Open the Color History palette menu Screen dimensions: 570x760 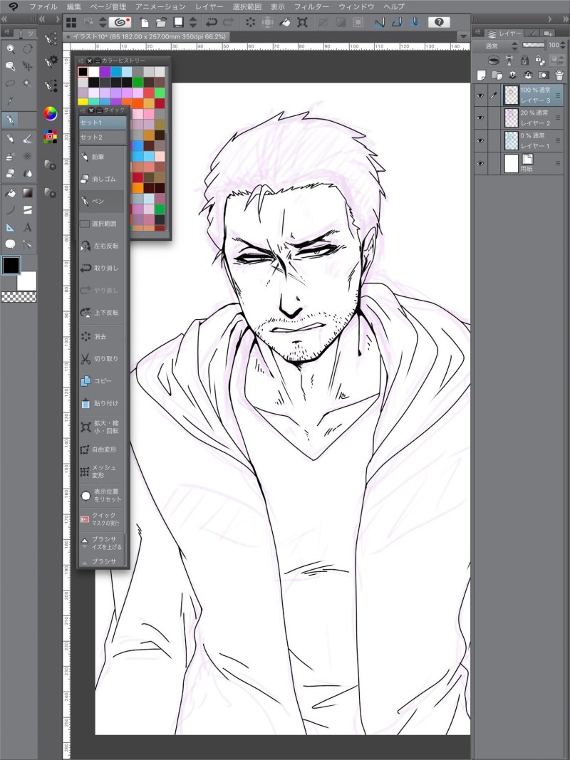pos(81,61)
